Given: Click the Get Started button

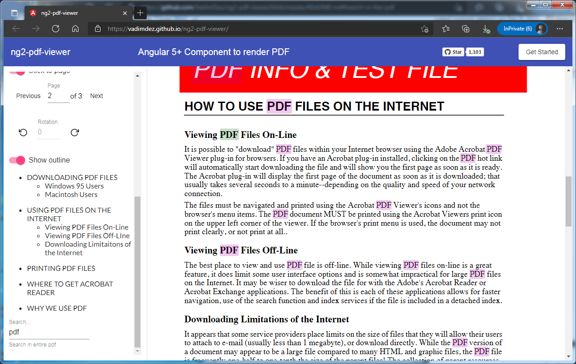Looking at the screenshot, I should (x=541, y=51).
